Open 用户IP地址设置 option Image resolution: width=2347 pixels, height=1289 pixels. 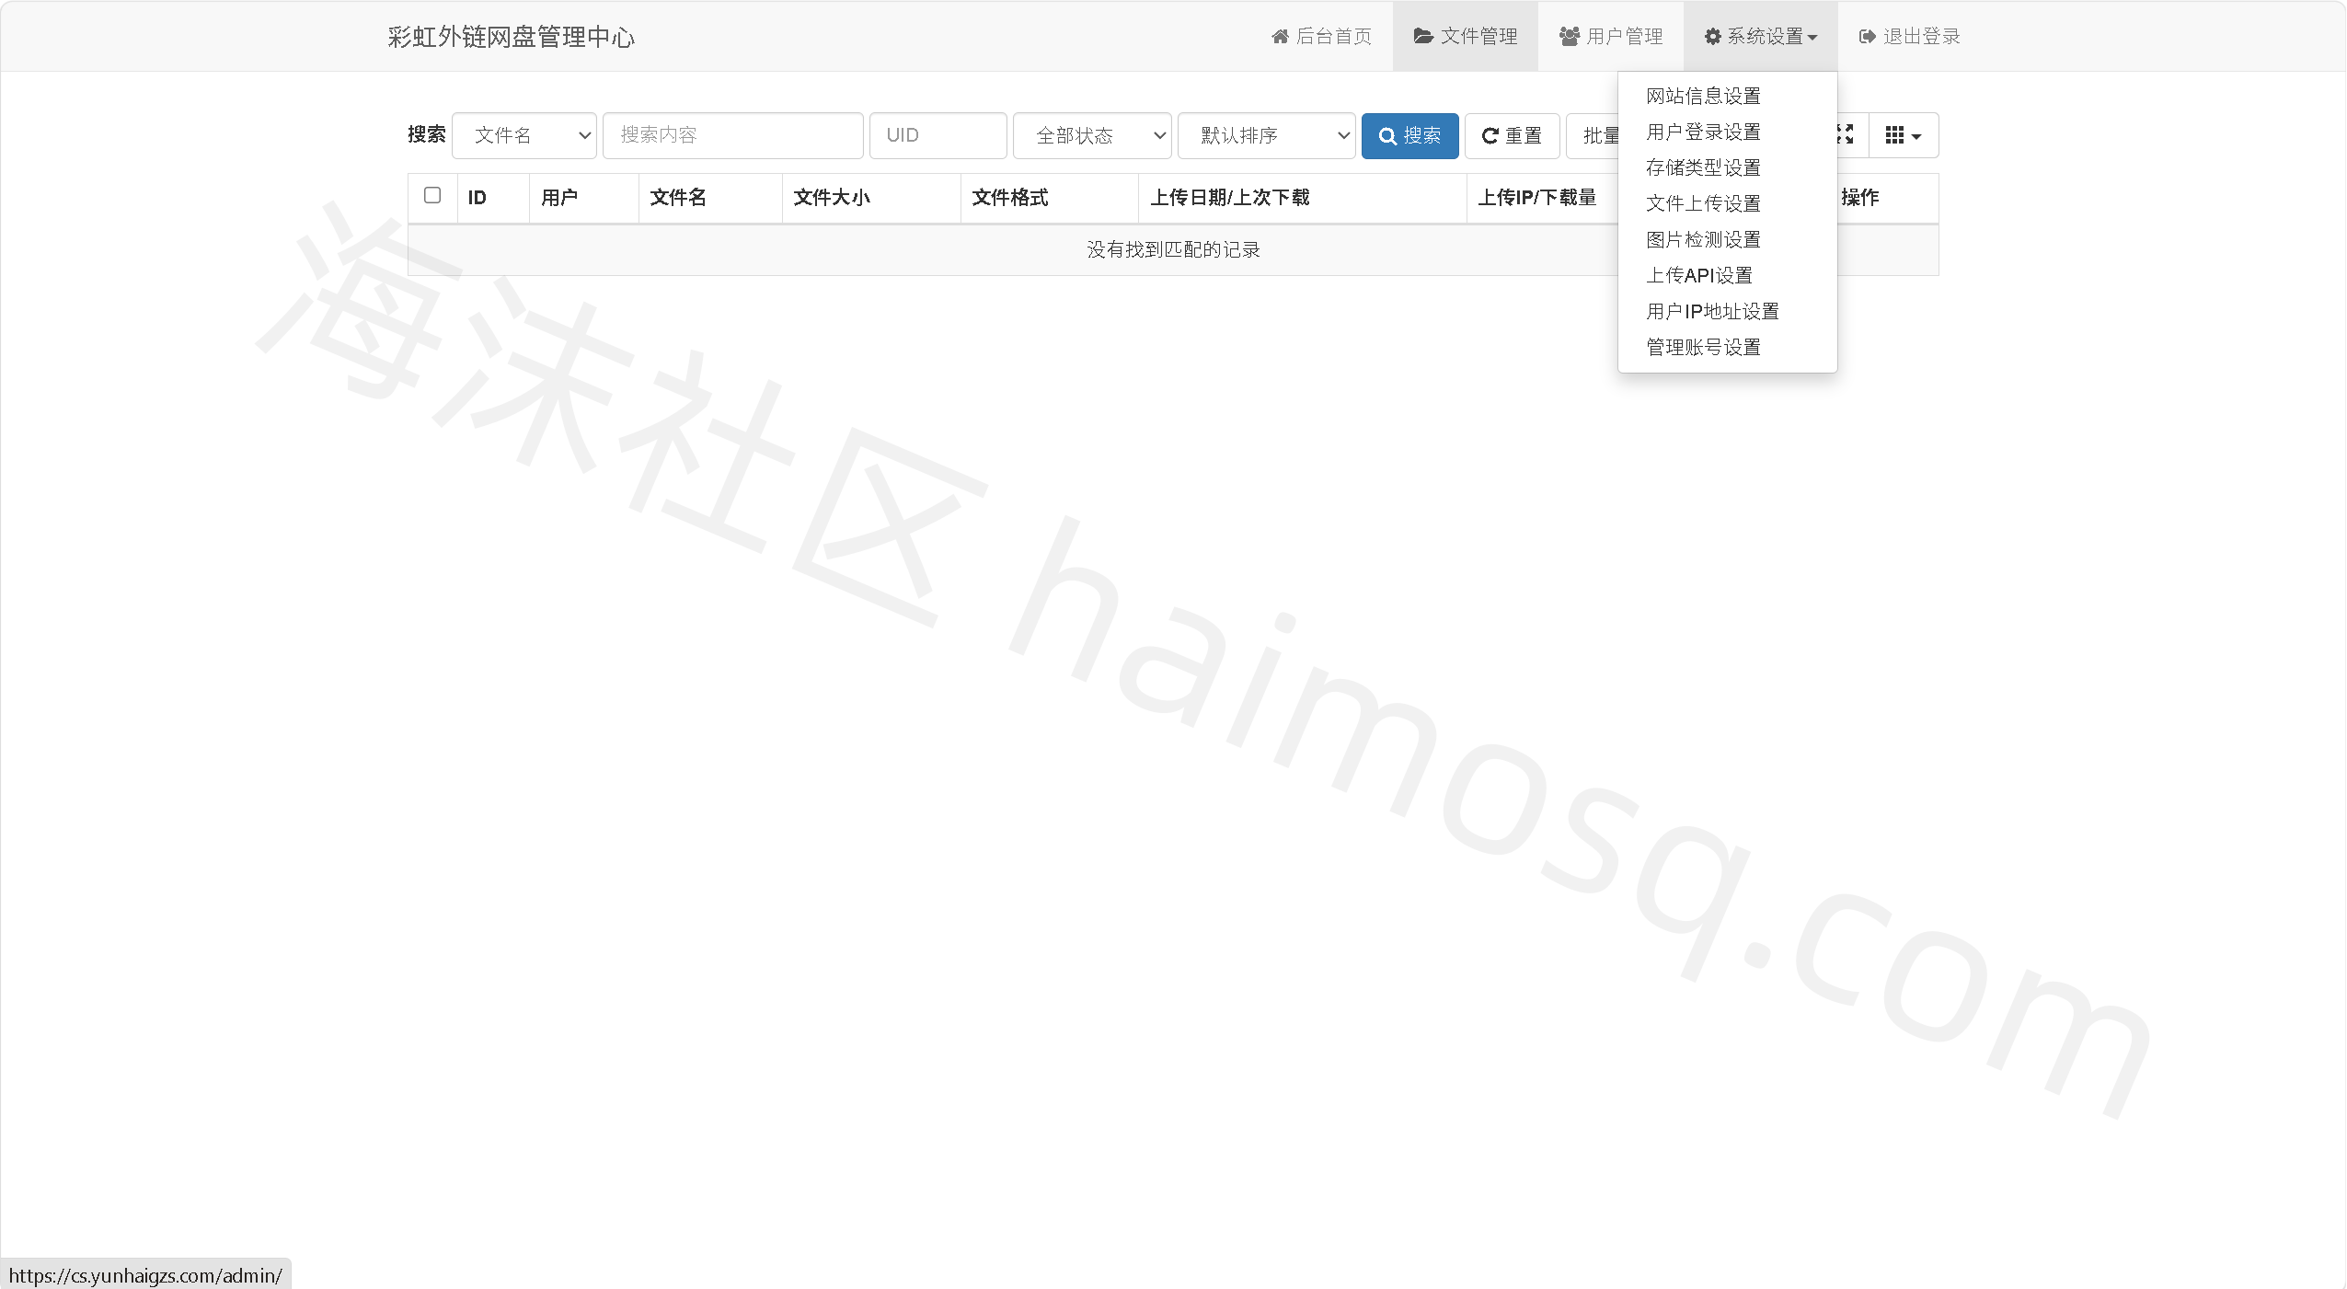(1727, 311)
